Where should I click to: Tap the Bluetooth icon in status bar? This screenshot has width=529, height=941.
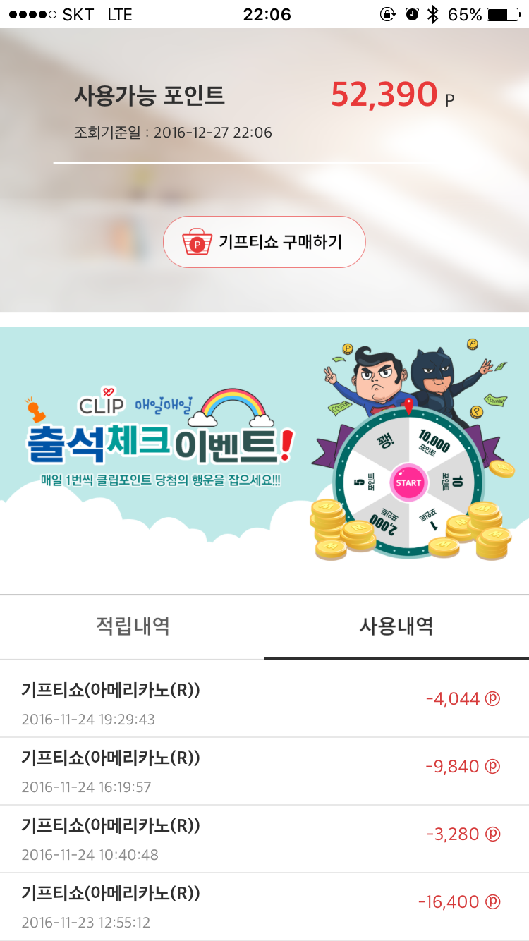433,14
